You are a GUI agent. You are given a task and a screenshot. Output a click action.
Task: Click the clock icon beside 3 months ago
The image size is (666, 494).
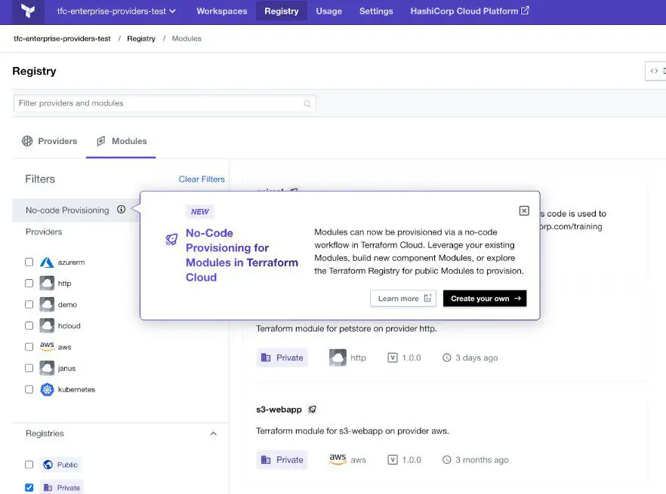point(447,459)
